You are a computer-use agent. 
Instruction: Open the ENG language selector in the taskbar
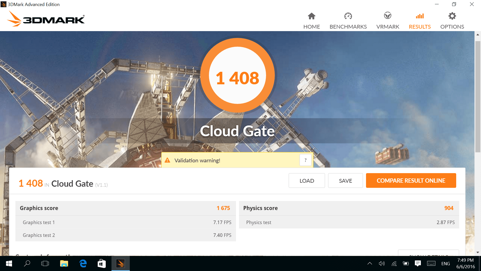(445, 263)
